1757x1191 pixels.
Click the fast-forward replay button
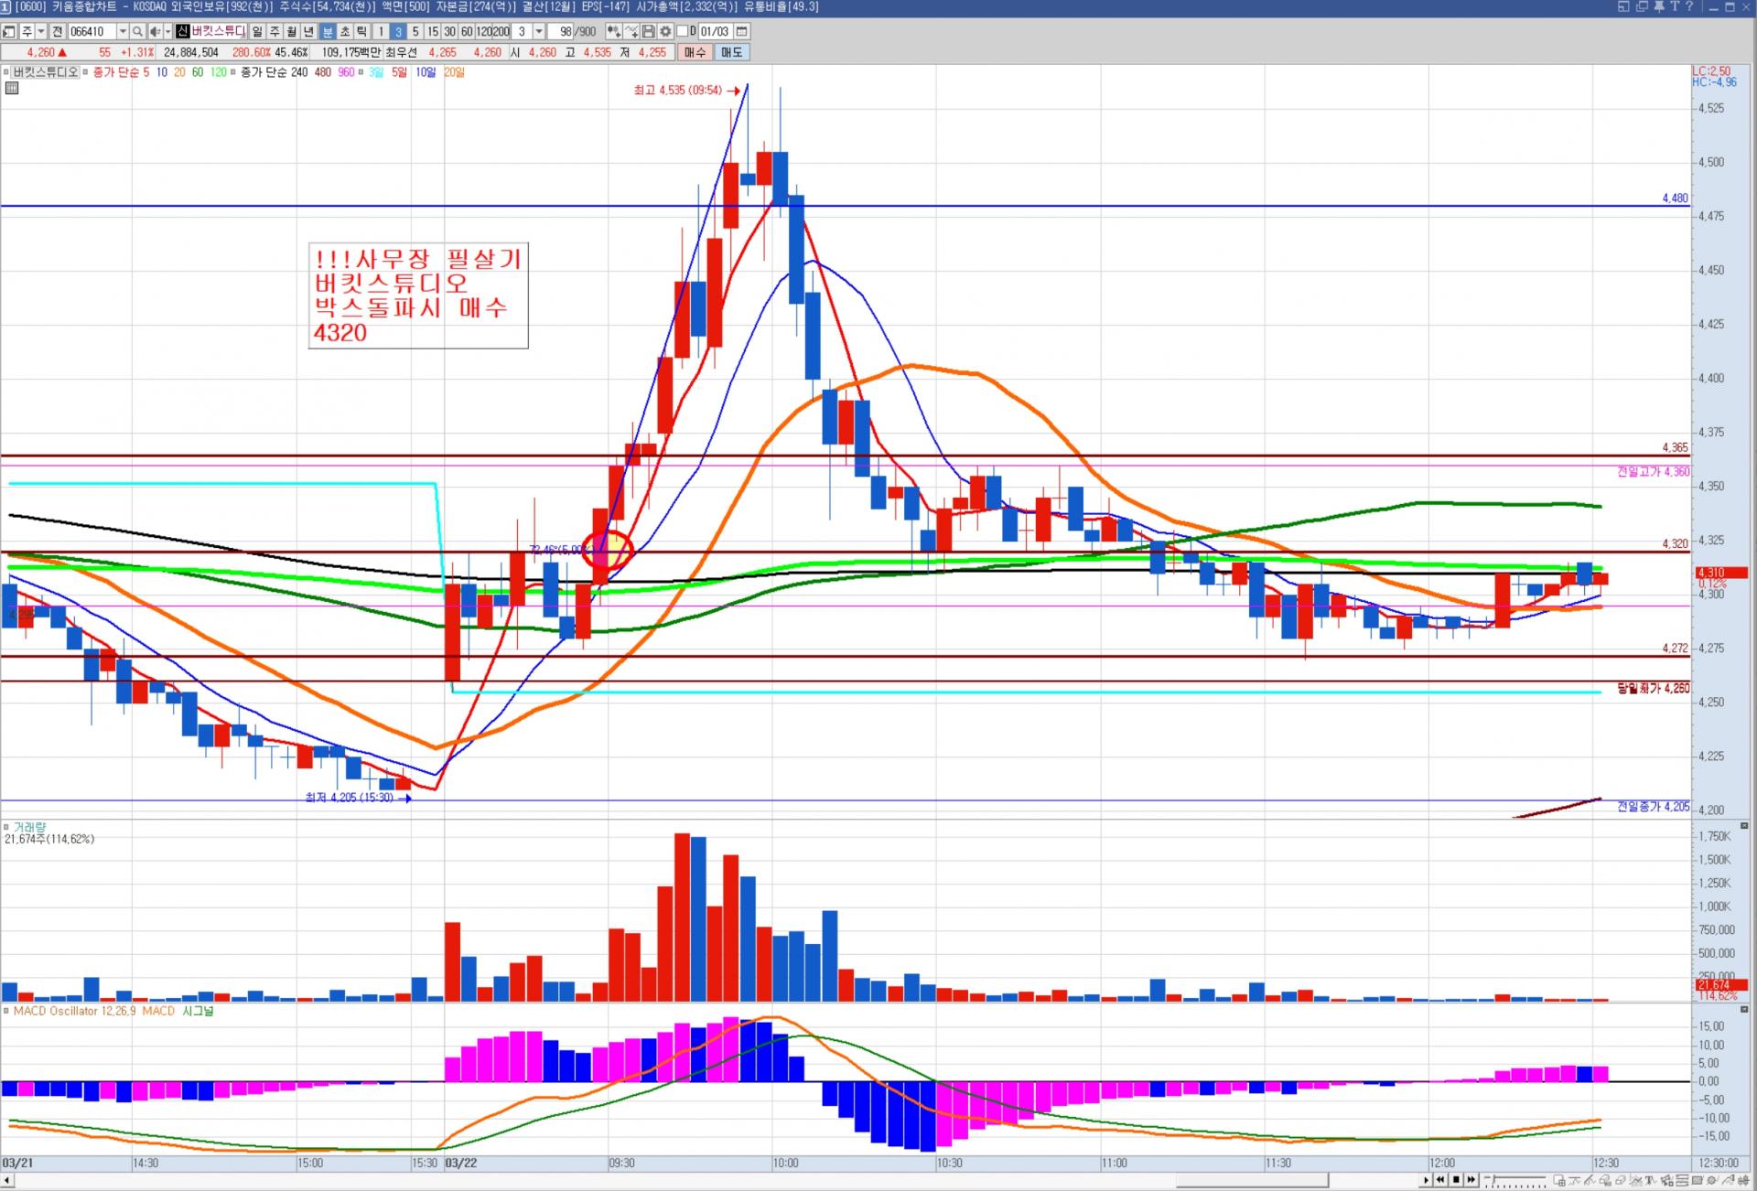(1471, 1180)
